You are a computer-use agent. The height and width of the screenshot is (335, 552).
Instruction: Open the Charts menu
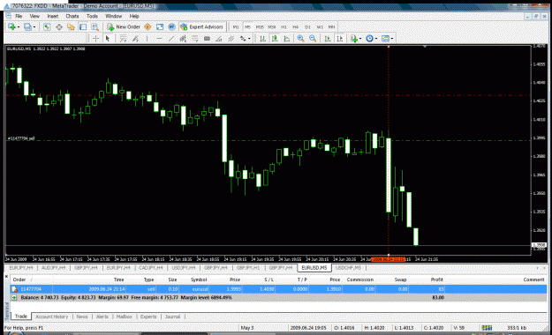click(72, 16)
